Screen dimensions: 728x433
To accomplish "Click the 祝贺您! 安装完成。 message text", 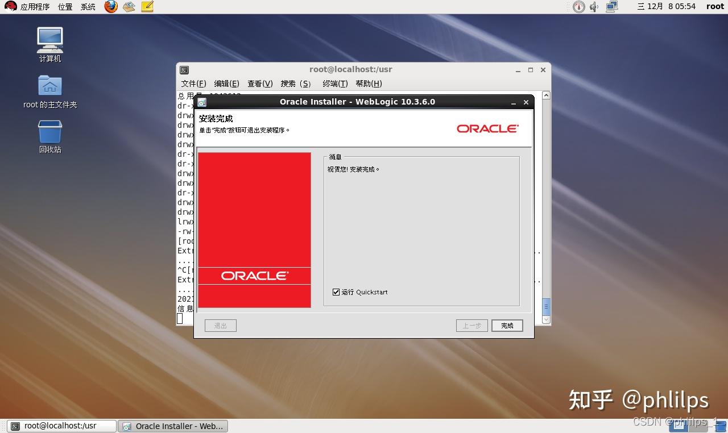I will click(x=353, y=169).
